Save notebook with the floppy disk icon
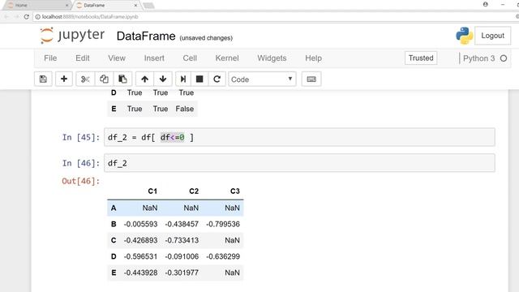The width and height of the screenshot is (519, 292). (43, 79)
